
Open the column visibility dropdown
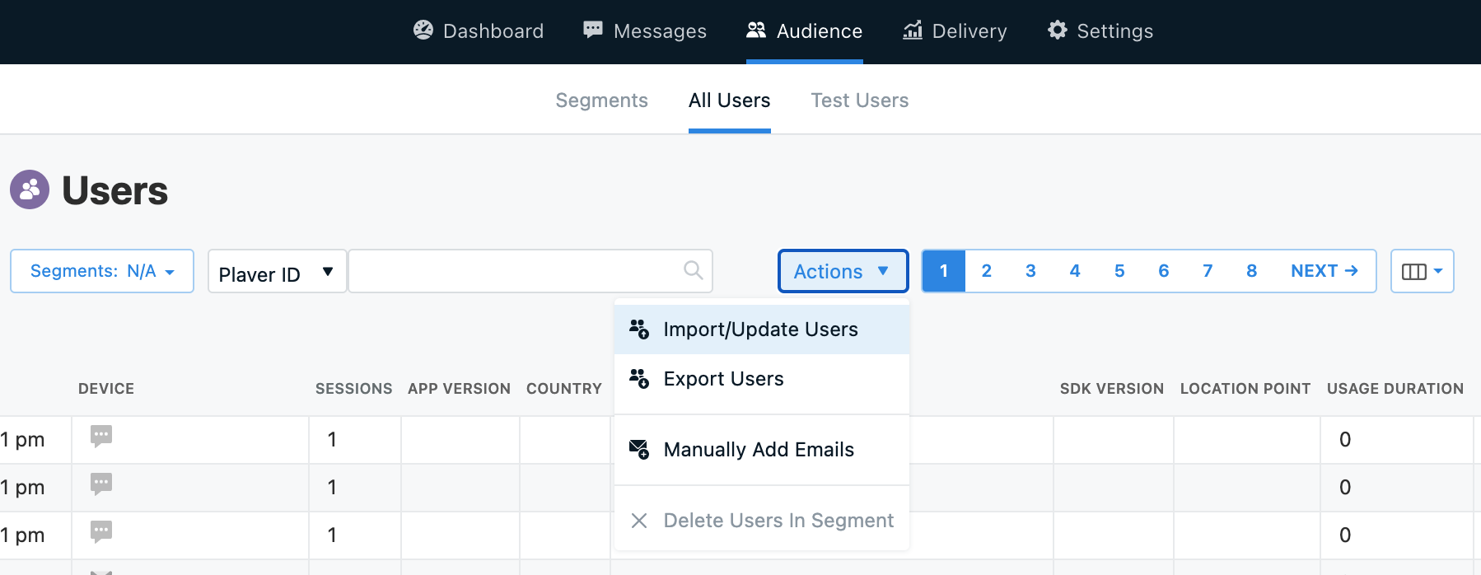click(1423, 271)
